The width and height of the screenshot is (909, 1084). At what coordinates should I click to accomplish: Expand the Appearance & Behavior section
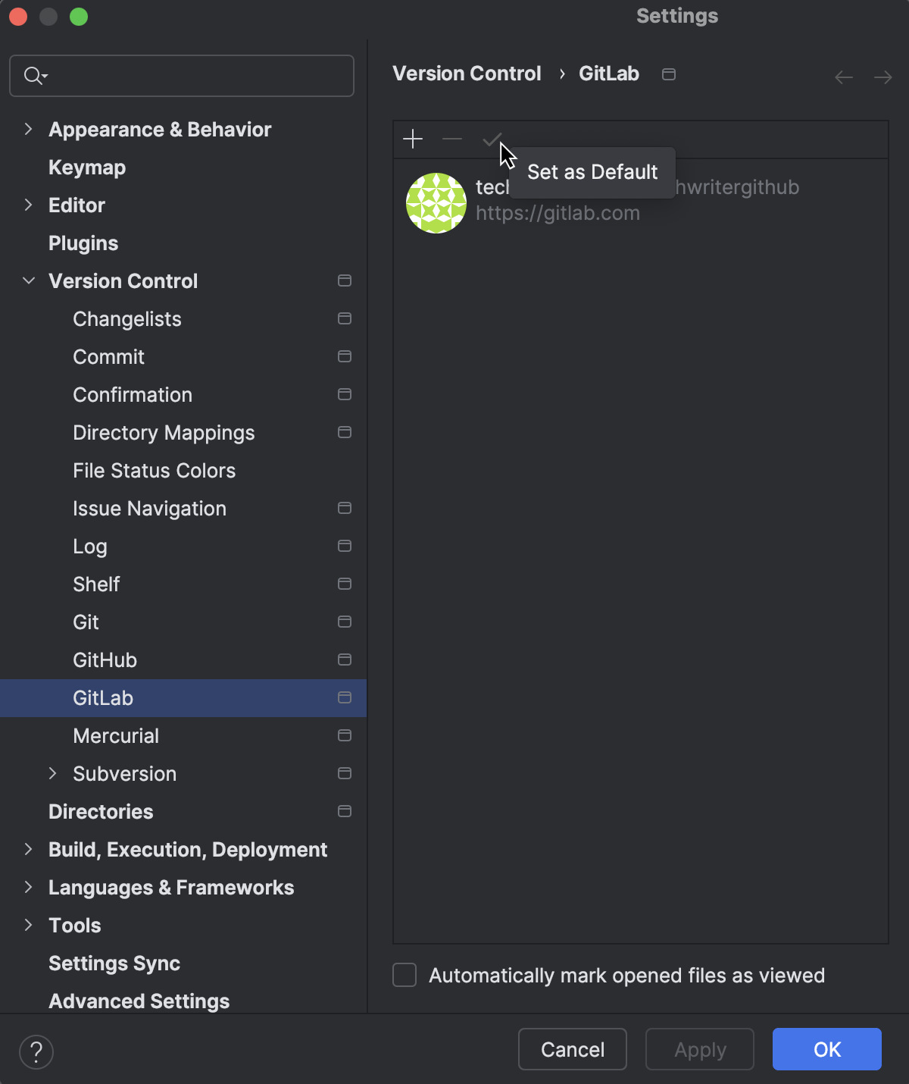click(28, 129)
